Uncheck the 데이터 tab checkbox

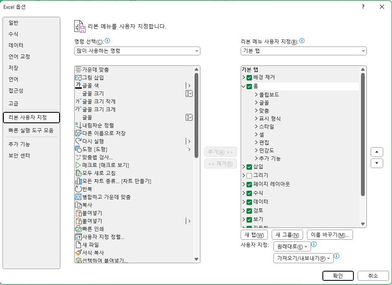click(249, 202)
